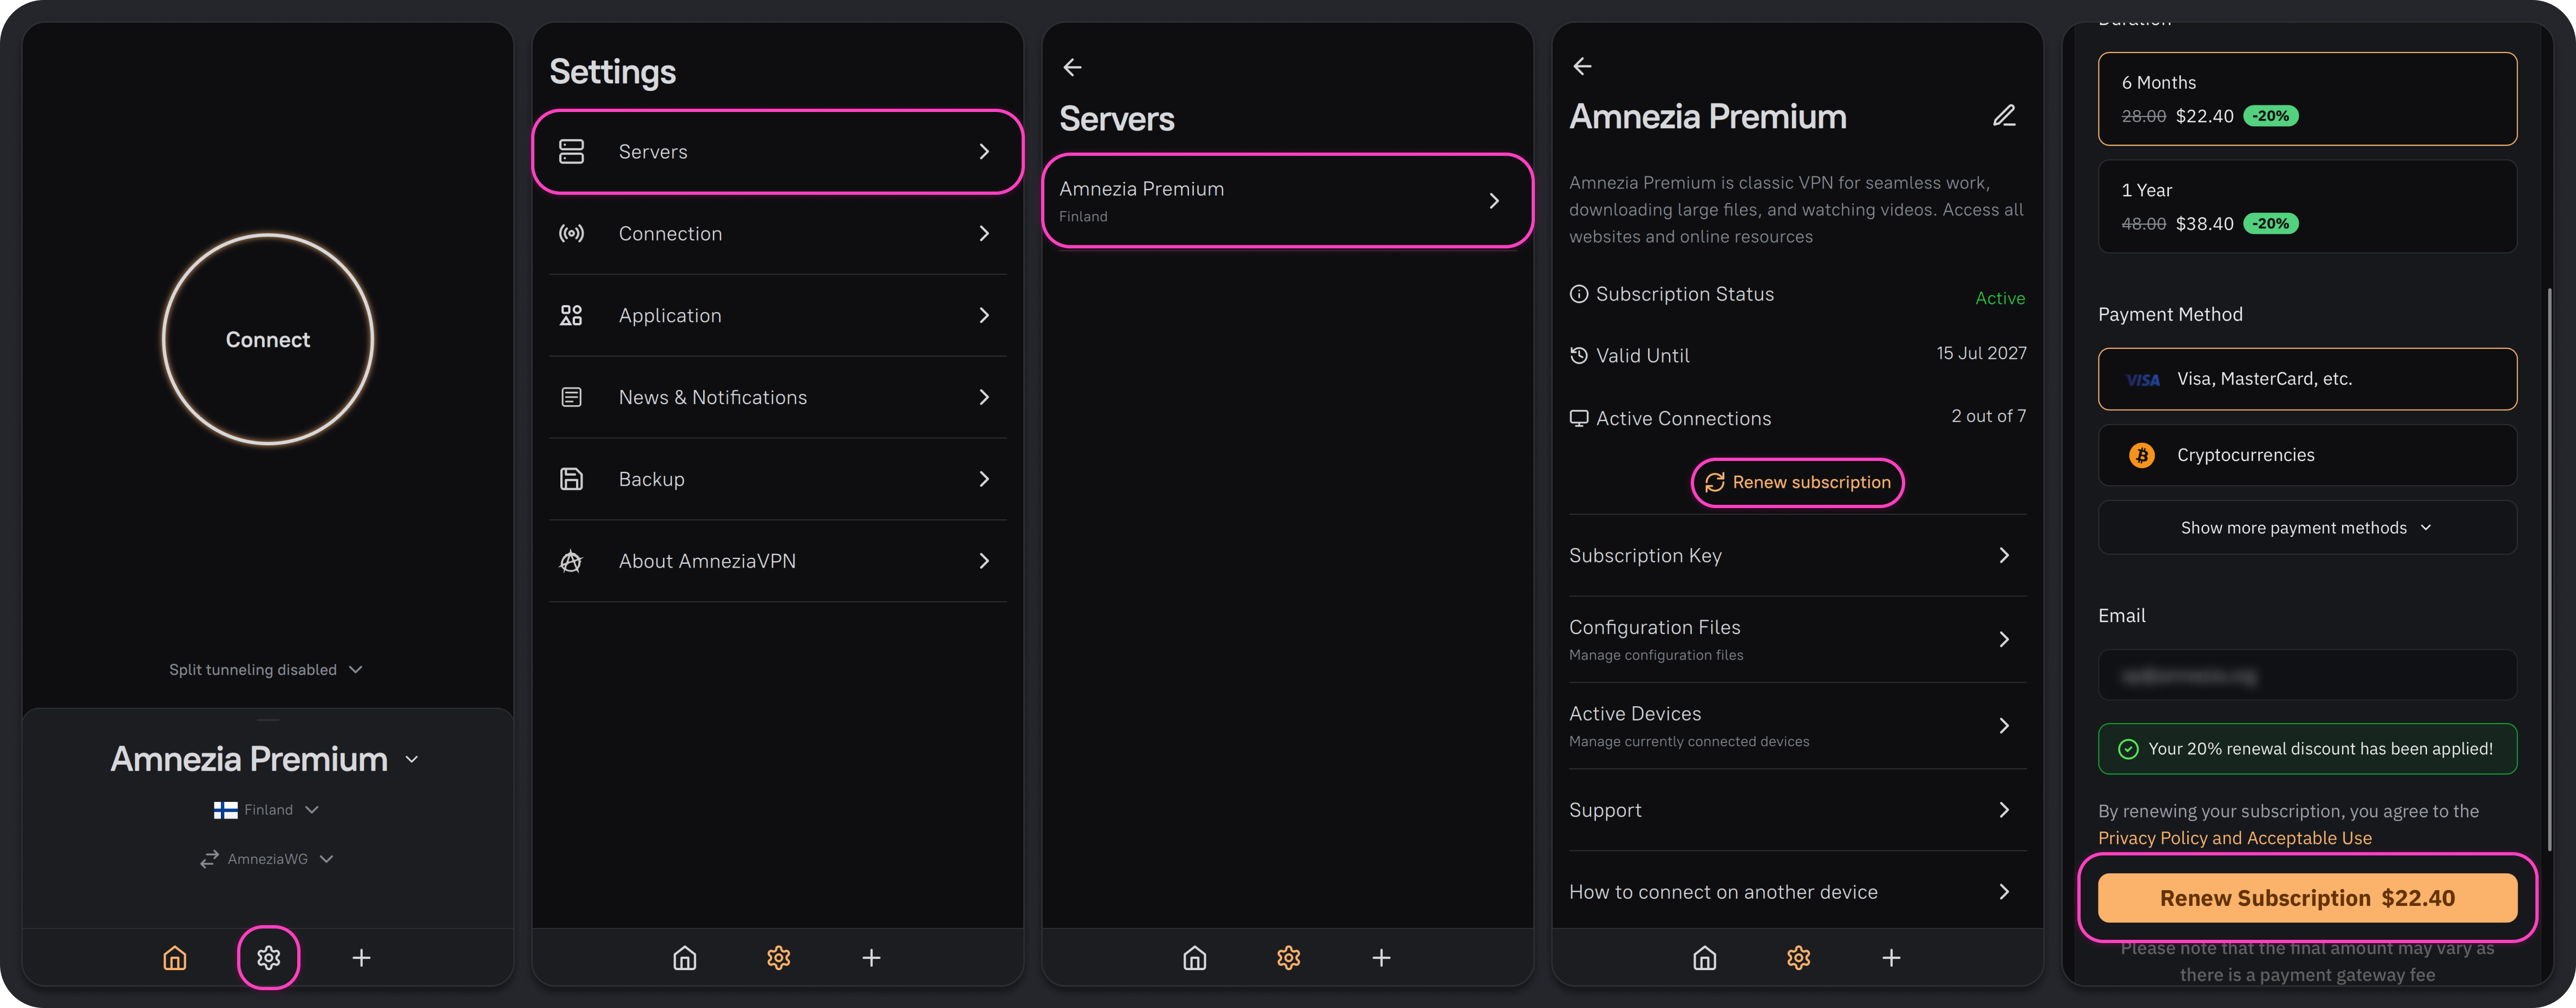The image size is (2576, 1008).
Task: Click the About AmneziaVPN logo icon
Action: pos(571,562)
